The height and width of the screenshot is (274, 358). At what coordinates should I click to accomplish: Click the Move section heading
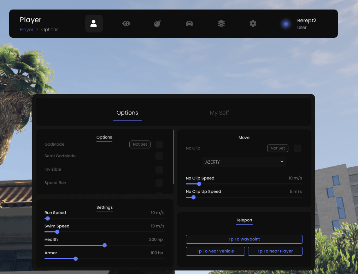[x=244, y=138]
